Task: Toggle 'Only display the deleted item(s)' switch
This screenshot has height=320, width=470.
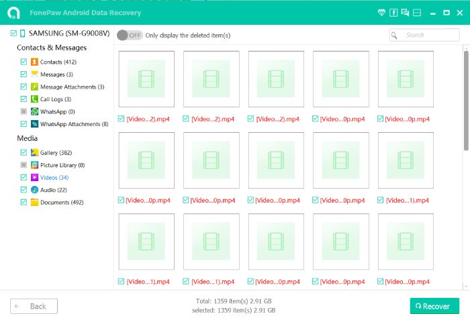Action: [x=130, y=35]
